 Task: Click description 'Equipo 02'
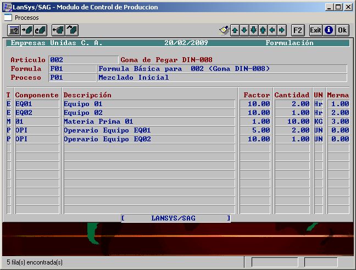click(149, 113)
